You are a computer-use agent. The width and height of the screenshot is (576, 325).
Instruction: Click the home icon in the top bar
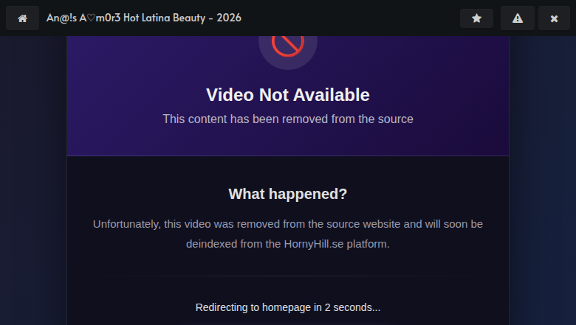22,18
